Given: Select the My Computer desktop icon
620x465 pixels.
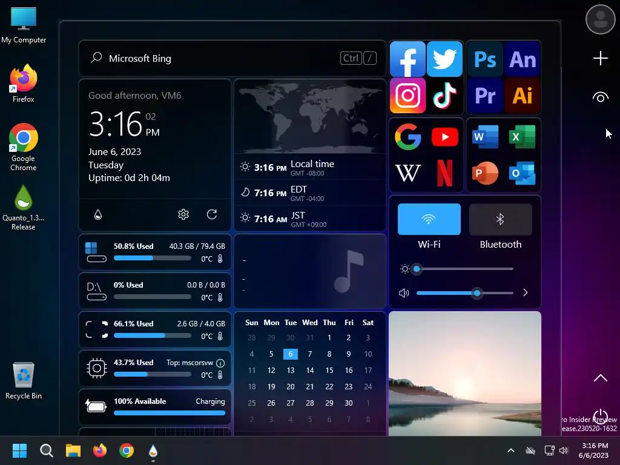Looking at the screenshot, I should 24,25.
